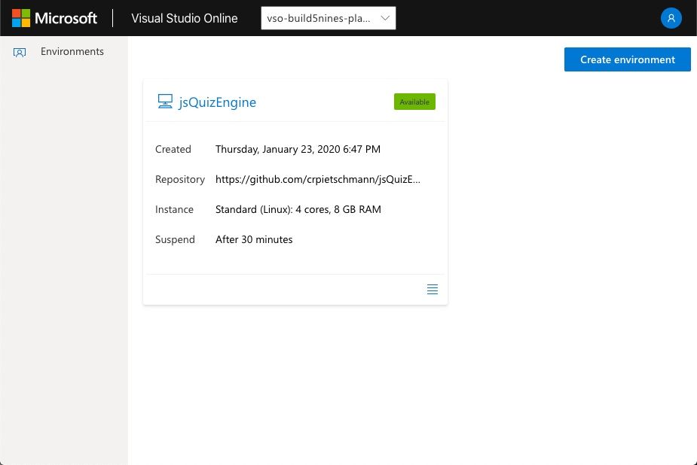Screen dimensions: 697x465
Task: Click the 'Instance' label
Action: pyautogui.click(x=174, y=209)
